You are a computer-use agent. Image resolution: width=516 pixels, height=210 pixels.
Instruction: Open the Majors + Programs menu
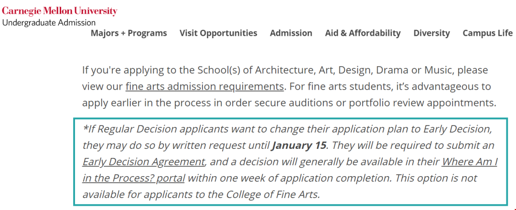(129, 33)
